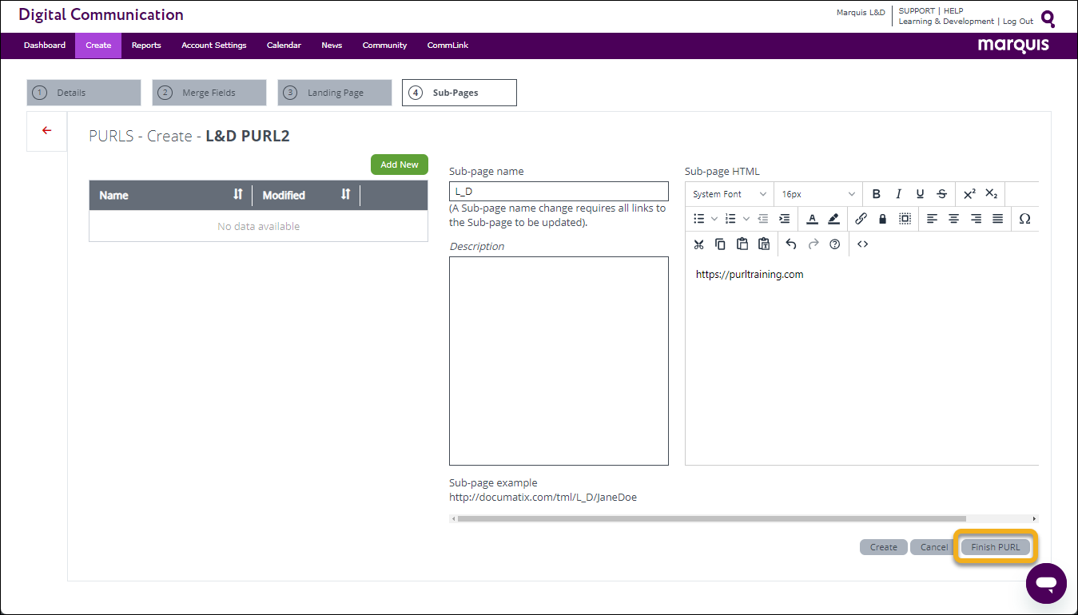The image size is (1078, 615).
Task: Click into the Description text area
Action: tap(559, 361)
